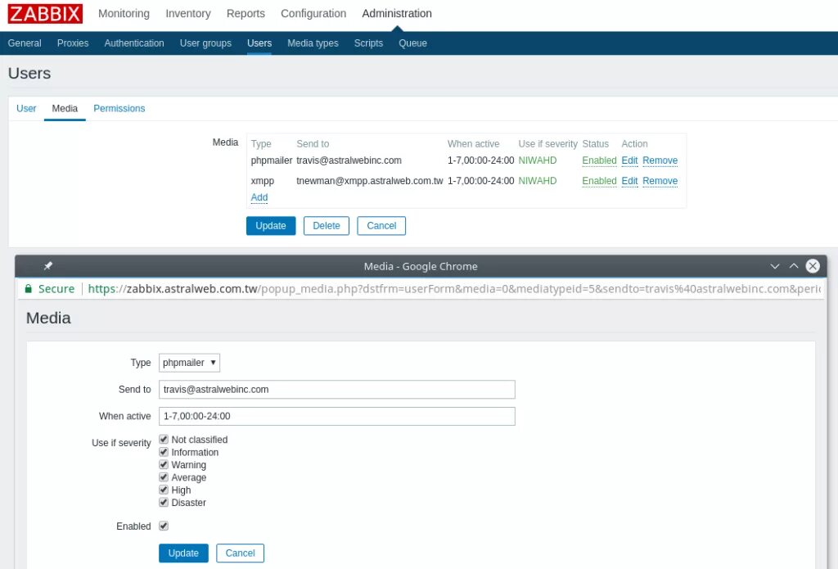The width and height of the screenshot is (838, 569).
Task: Close the Media Google Chrome popup
Action: tap(813, 266)
